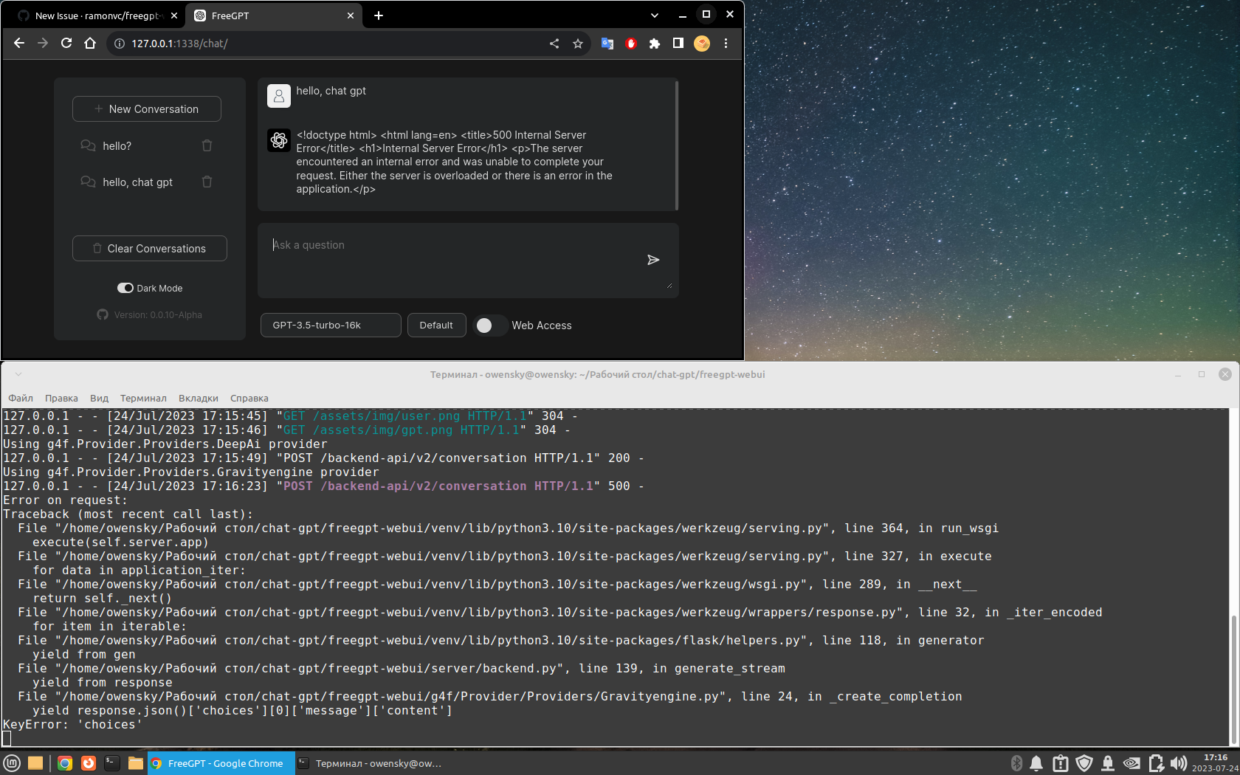Switch to the New Issue GitHub tab
Viewport: 1240px width, 775px height.
96,15
